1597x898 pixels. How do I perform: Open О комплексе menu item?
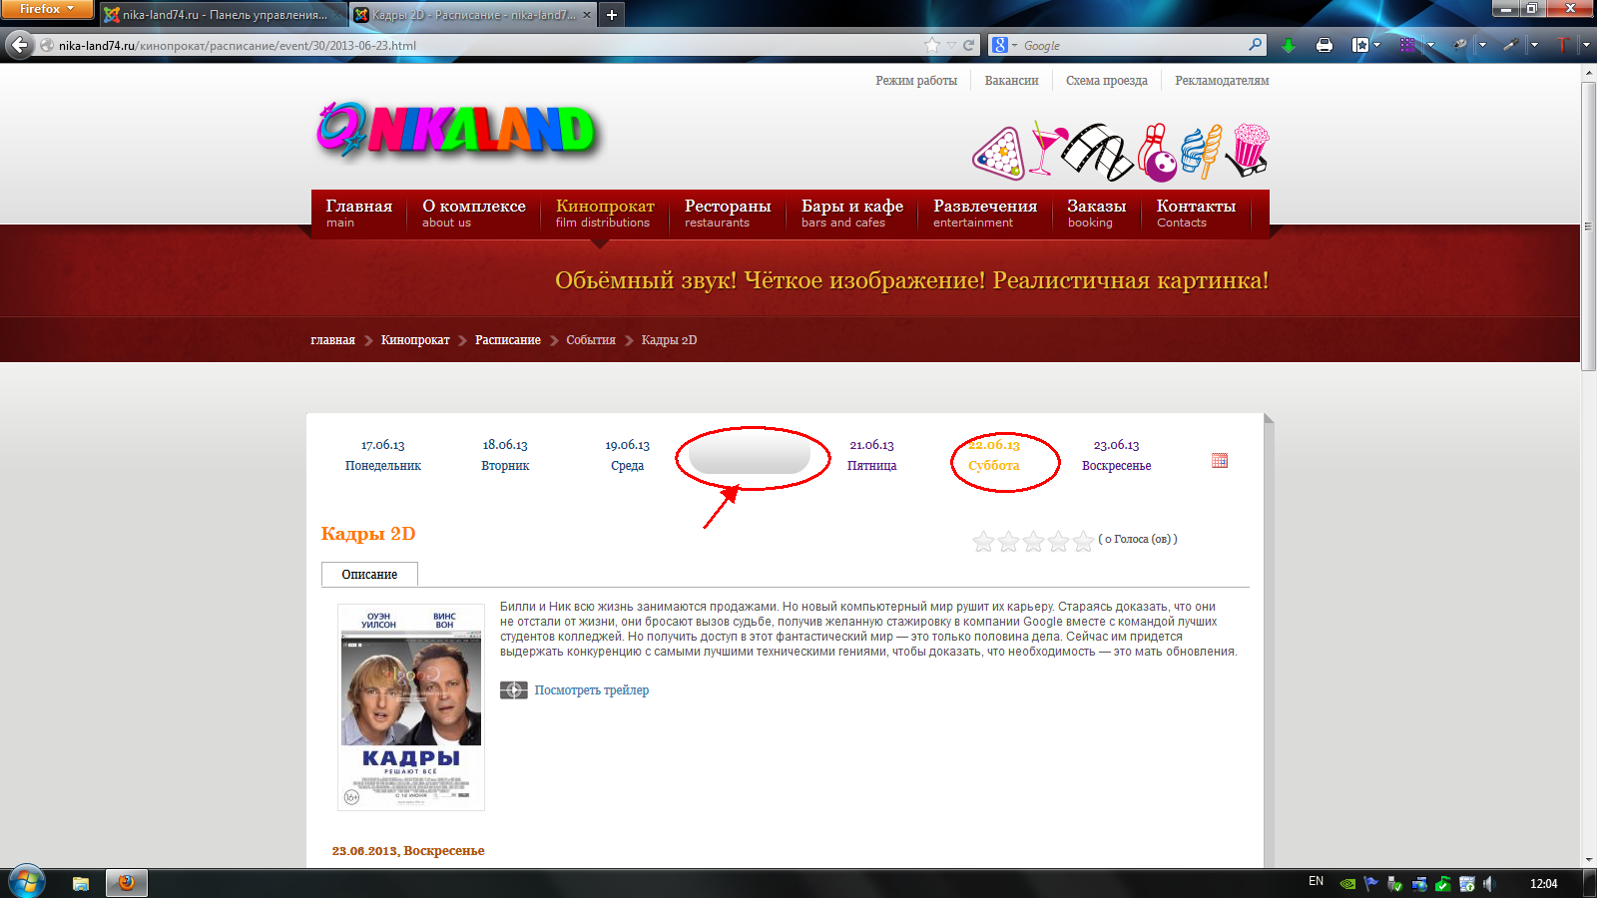point(474,213)
